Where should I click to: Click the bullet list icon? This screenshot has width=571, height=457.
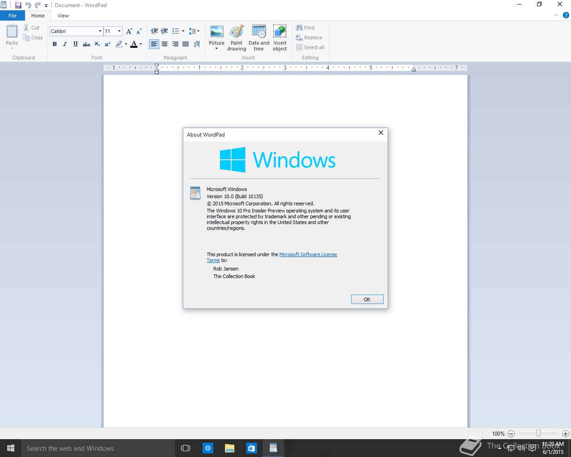176,31
